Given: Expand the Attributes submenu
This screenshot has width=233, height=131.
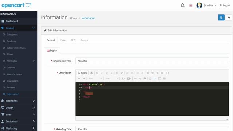Looking at the screenshot, I should tap(19, 61).
